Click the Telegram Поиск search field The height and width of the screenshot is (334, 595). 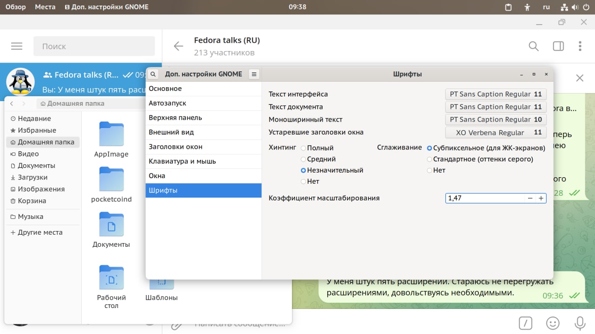(94, 46)
